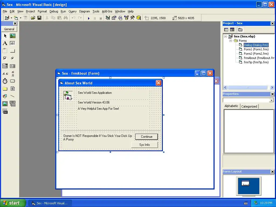This screenshot has height=207, width=276.
Task: Select the DriveListBox control tool
Action: 12,81
